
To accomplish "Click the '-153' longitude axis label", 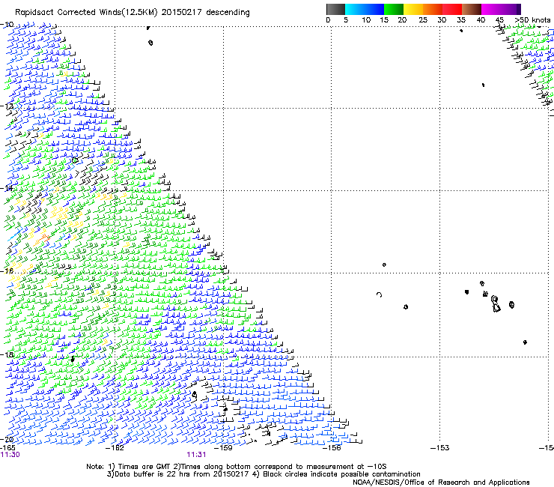I will pyautogui.click(x=440, y=448).
